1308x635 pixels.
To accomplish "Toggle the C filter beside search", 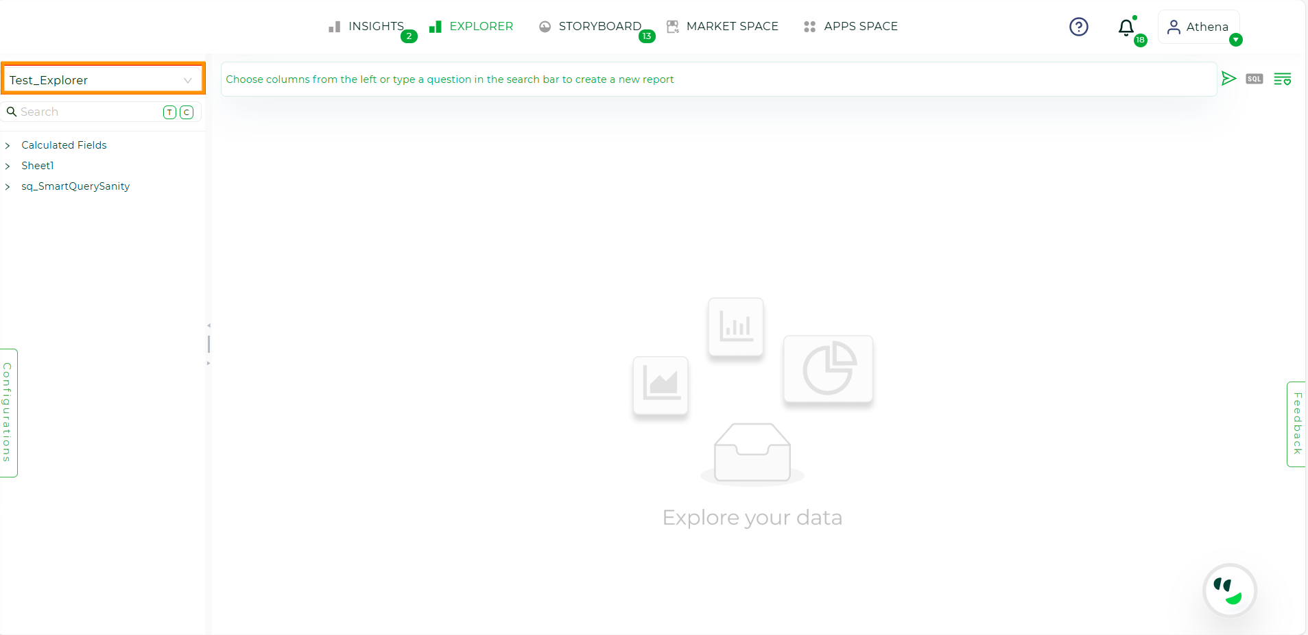I will [x=186, y=112].
